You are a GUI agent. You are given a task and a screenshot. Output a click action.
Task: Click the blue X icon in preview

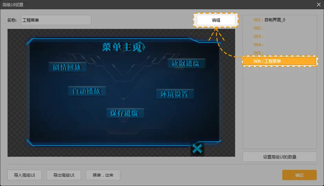tap(197, 149)
